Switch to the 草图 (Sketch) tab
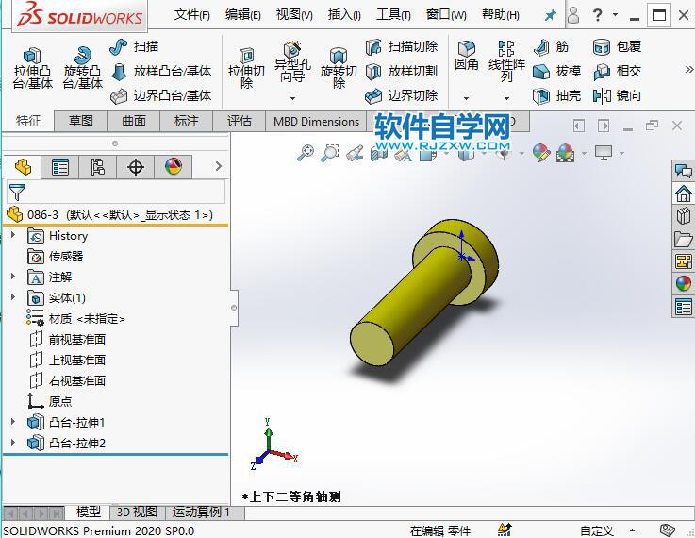 coord(81,121)
